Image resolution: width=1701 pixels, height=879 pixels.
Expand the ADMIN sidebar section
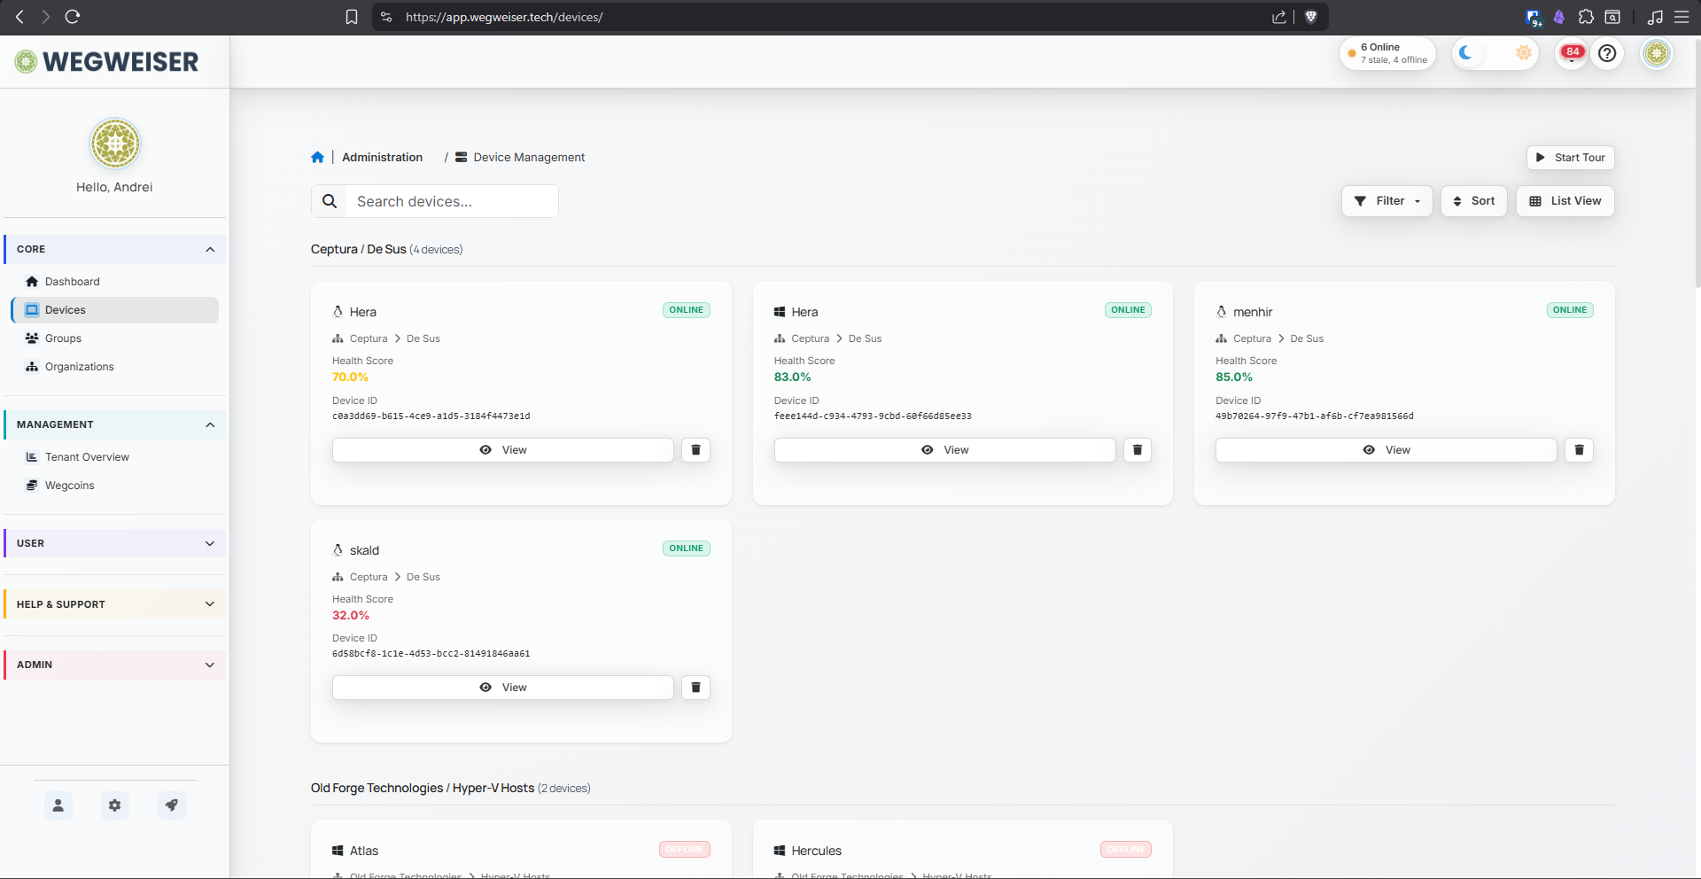coord(114,665)
